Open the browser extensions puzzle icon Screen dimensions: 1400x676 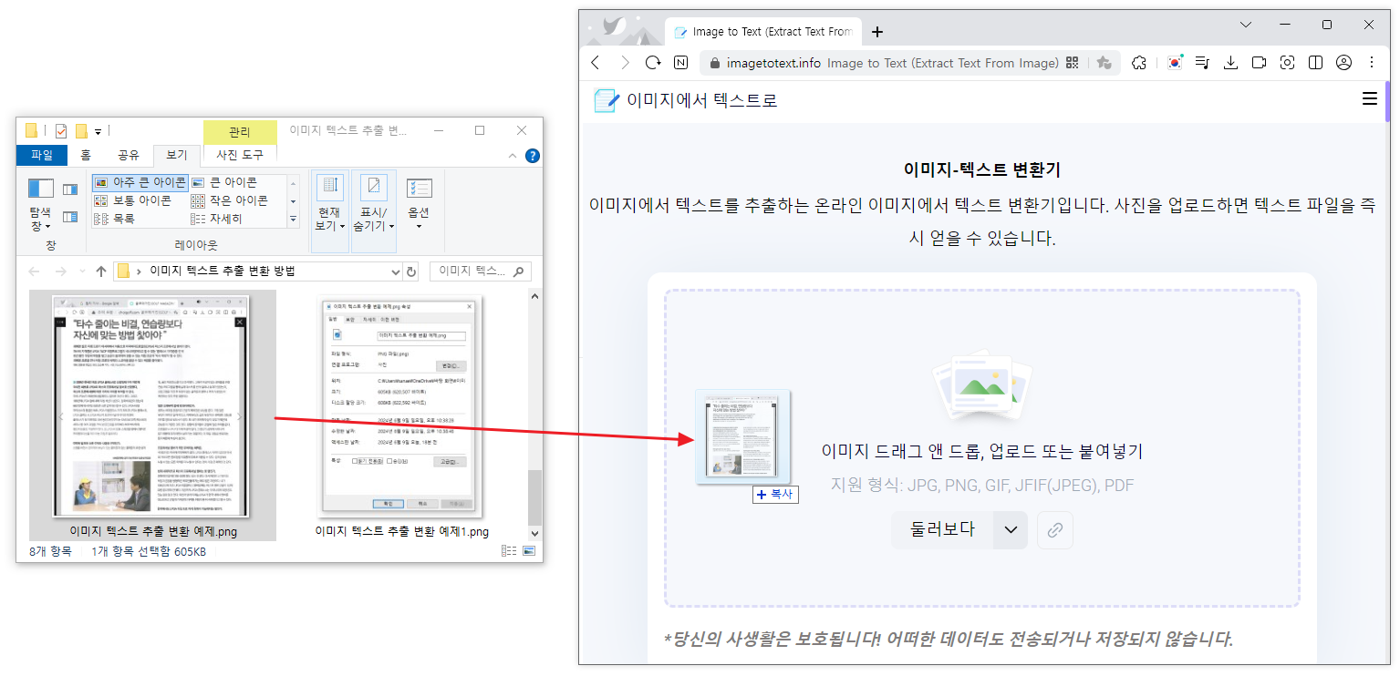point(1138,63)
